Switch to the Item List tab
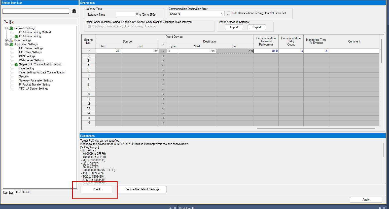Screen dimensions: 389x209 (8, 193)
